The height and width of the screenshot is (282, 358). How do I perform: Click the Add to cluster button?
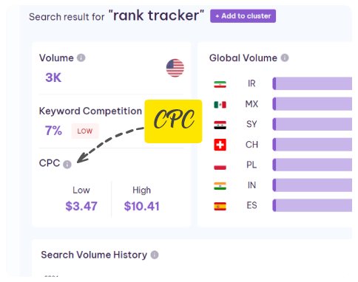tap(243, 16)
